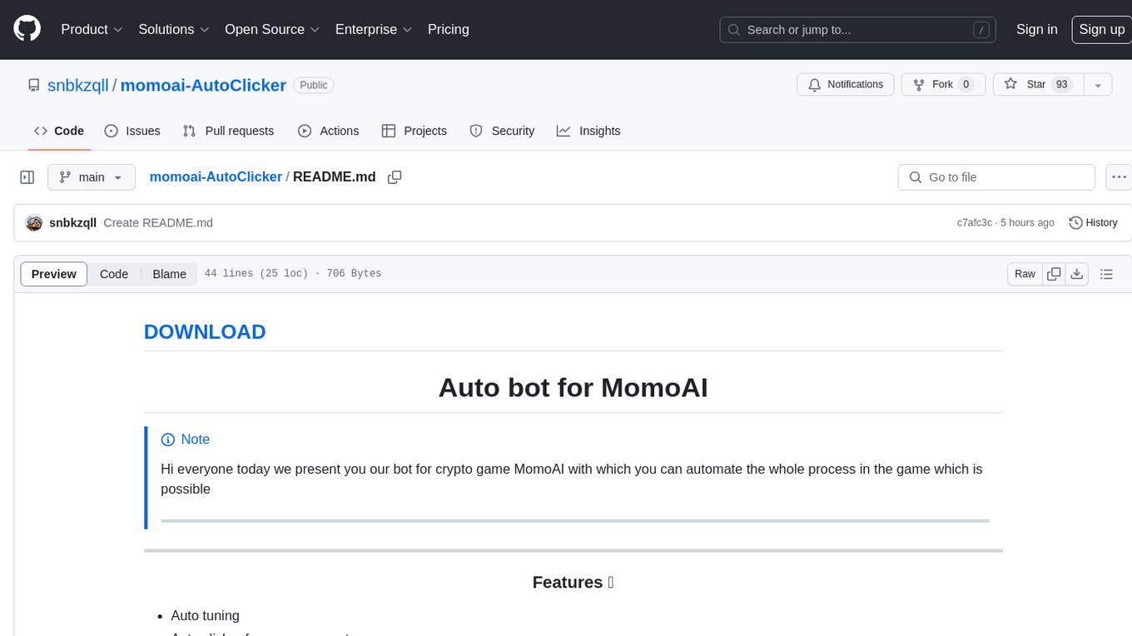Switch to the Code tab
Viewport: 1132px width, 636px height.
tap(58, 131)
